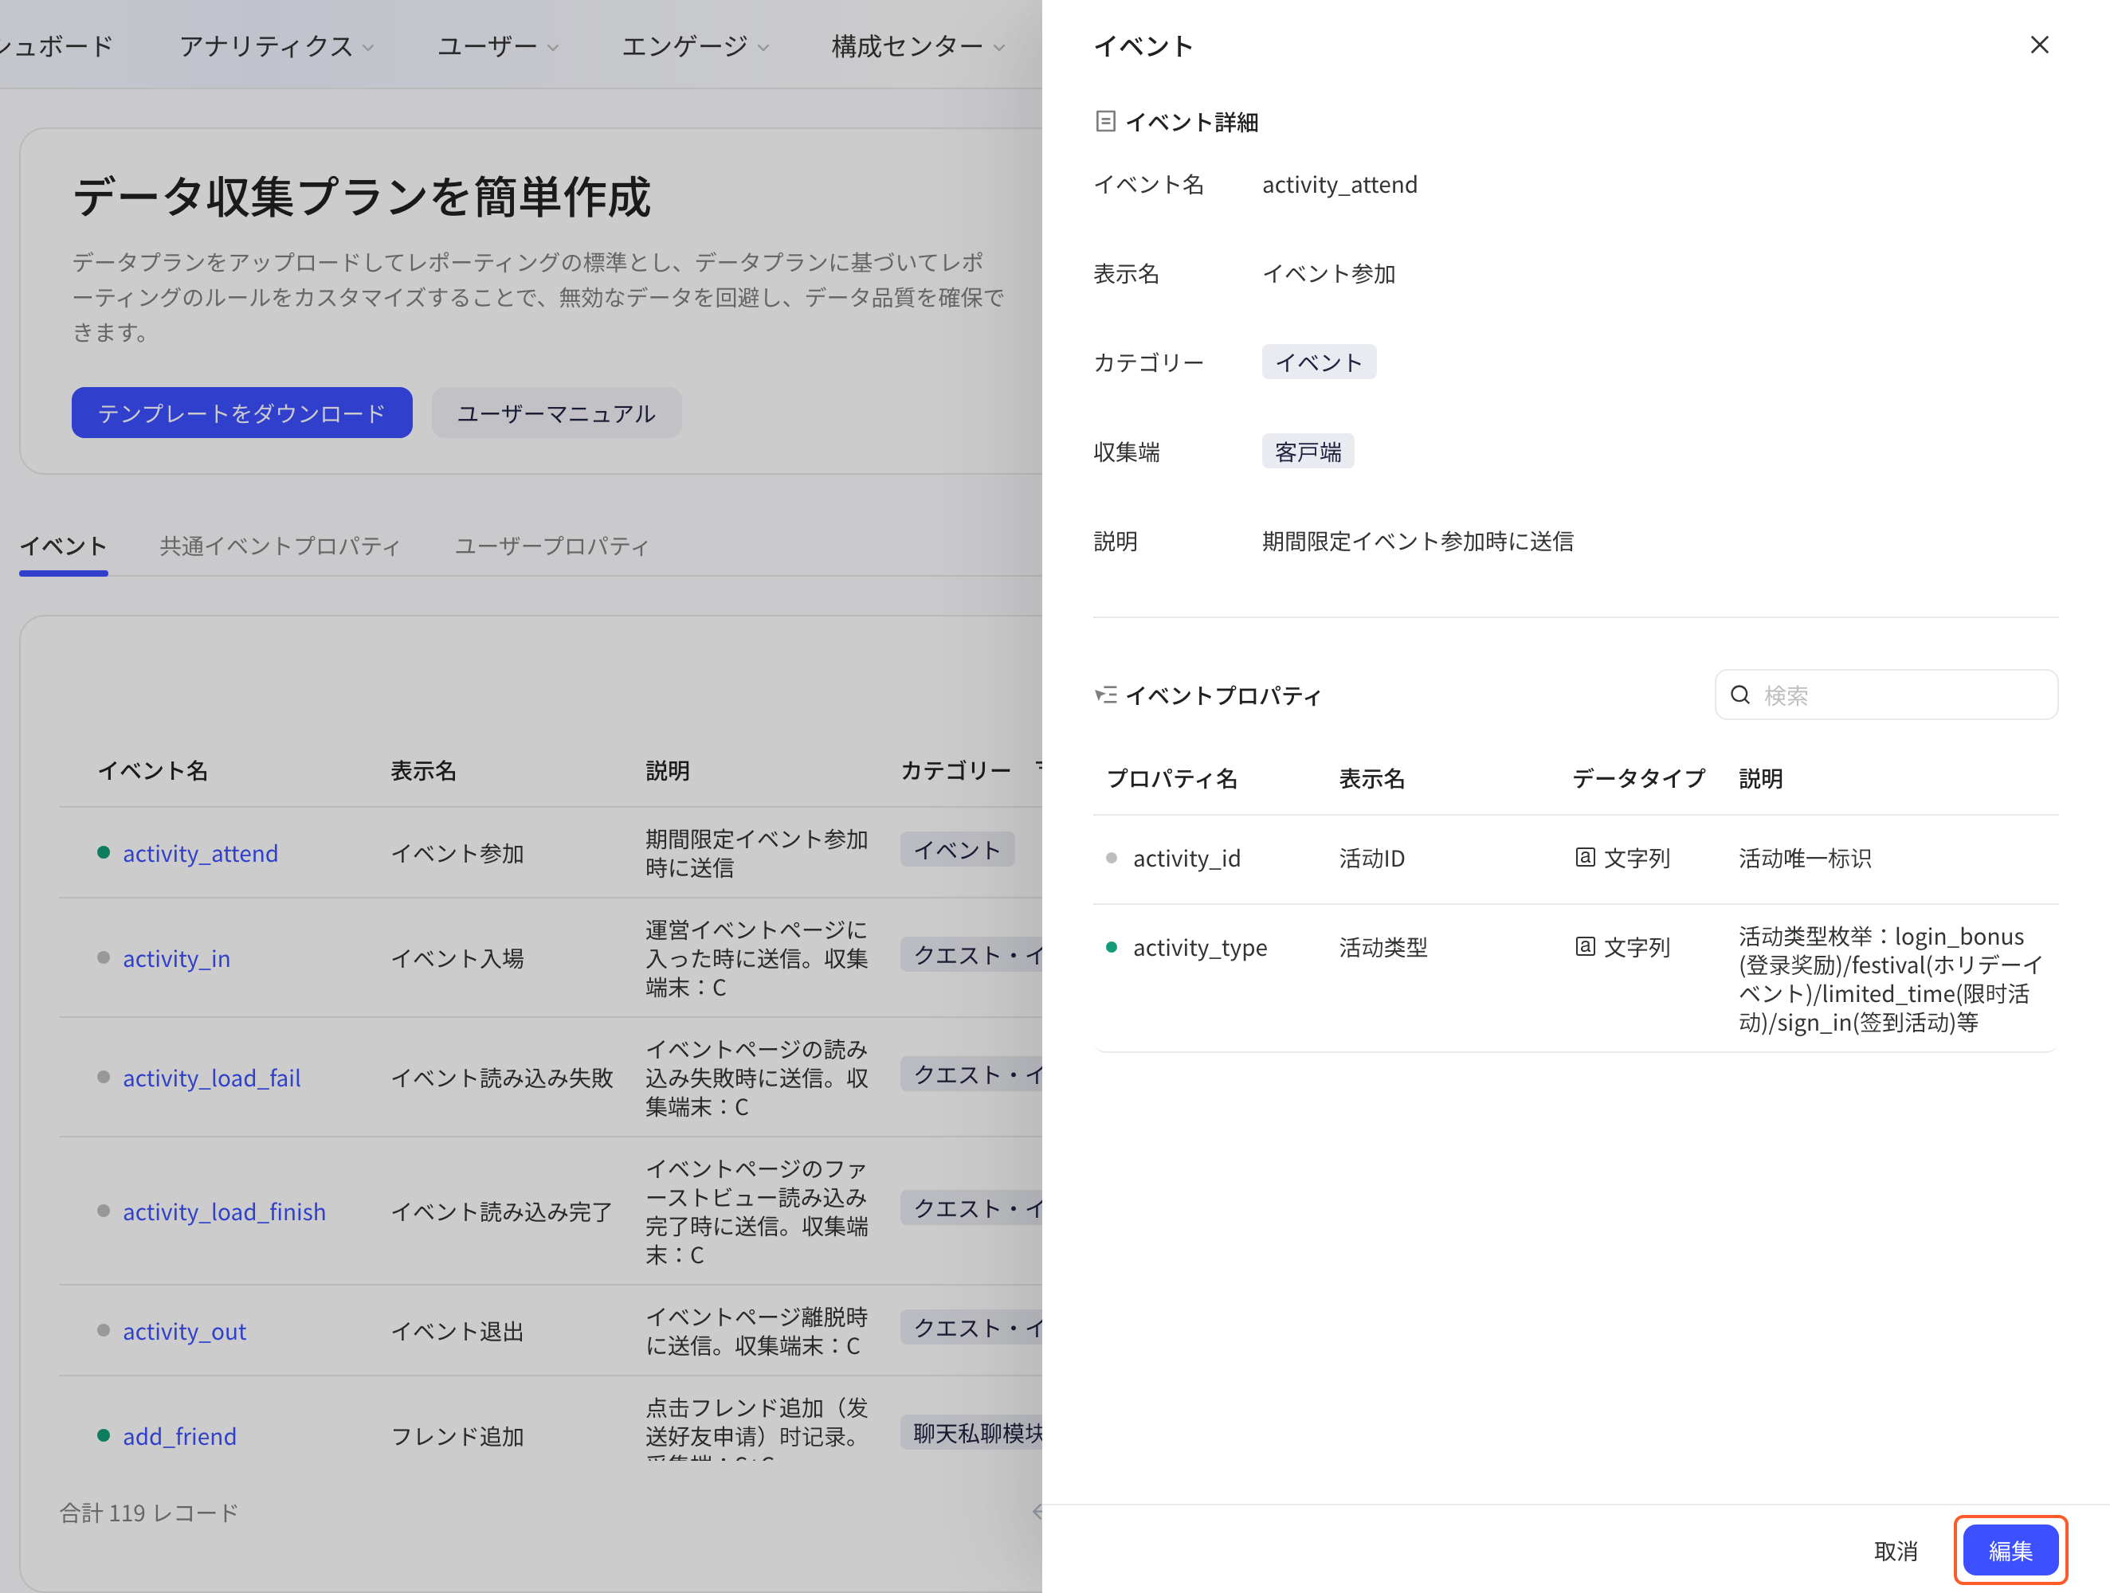This screenshot has width=2110, height=1593.
Task: Click the 編集 button
Action: click(2010, 1550)
